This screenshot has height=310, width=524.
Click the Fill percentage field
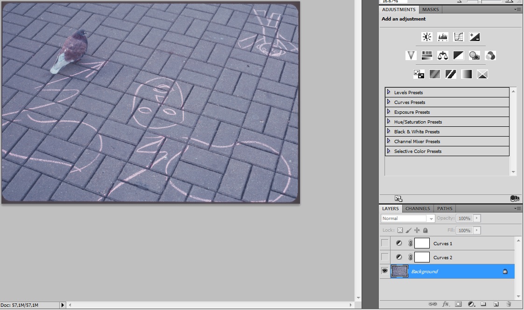[x=464, y=230]
